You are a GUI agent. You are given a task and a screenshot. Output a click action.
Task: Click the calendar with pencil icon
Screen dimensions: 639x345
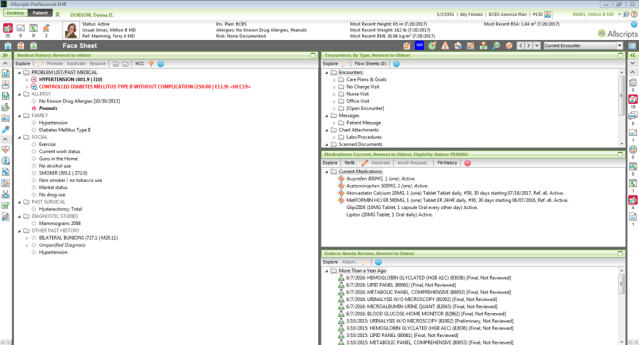[471, 46]
